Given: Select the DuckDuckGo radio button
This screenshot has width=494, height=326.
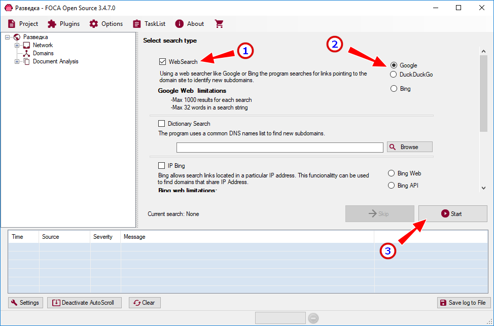Looking at the screenshot, I should tap(393, 75).
